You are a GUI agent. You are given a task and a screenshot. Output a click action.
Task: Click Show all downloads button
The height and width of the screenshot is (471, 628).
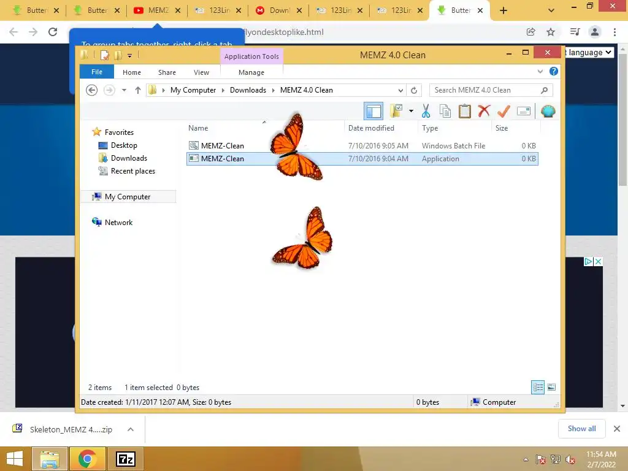point(581,429)
